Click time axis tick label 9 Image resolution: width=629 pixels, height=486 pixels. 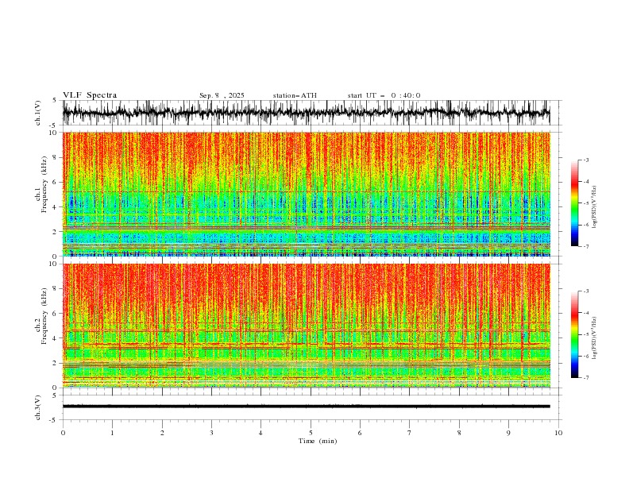[x=508, y=433]
